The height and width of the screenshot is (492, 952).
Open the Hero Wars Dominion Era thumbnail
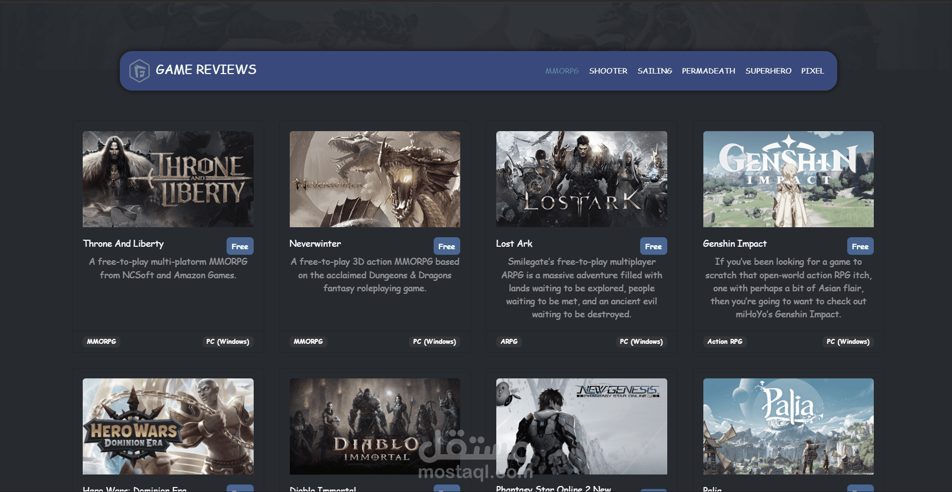tap(168, 426)
